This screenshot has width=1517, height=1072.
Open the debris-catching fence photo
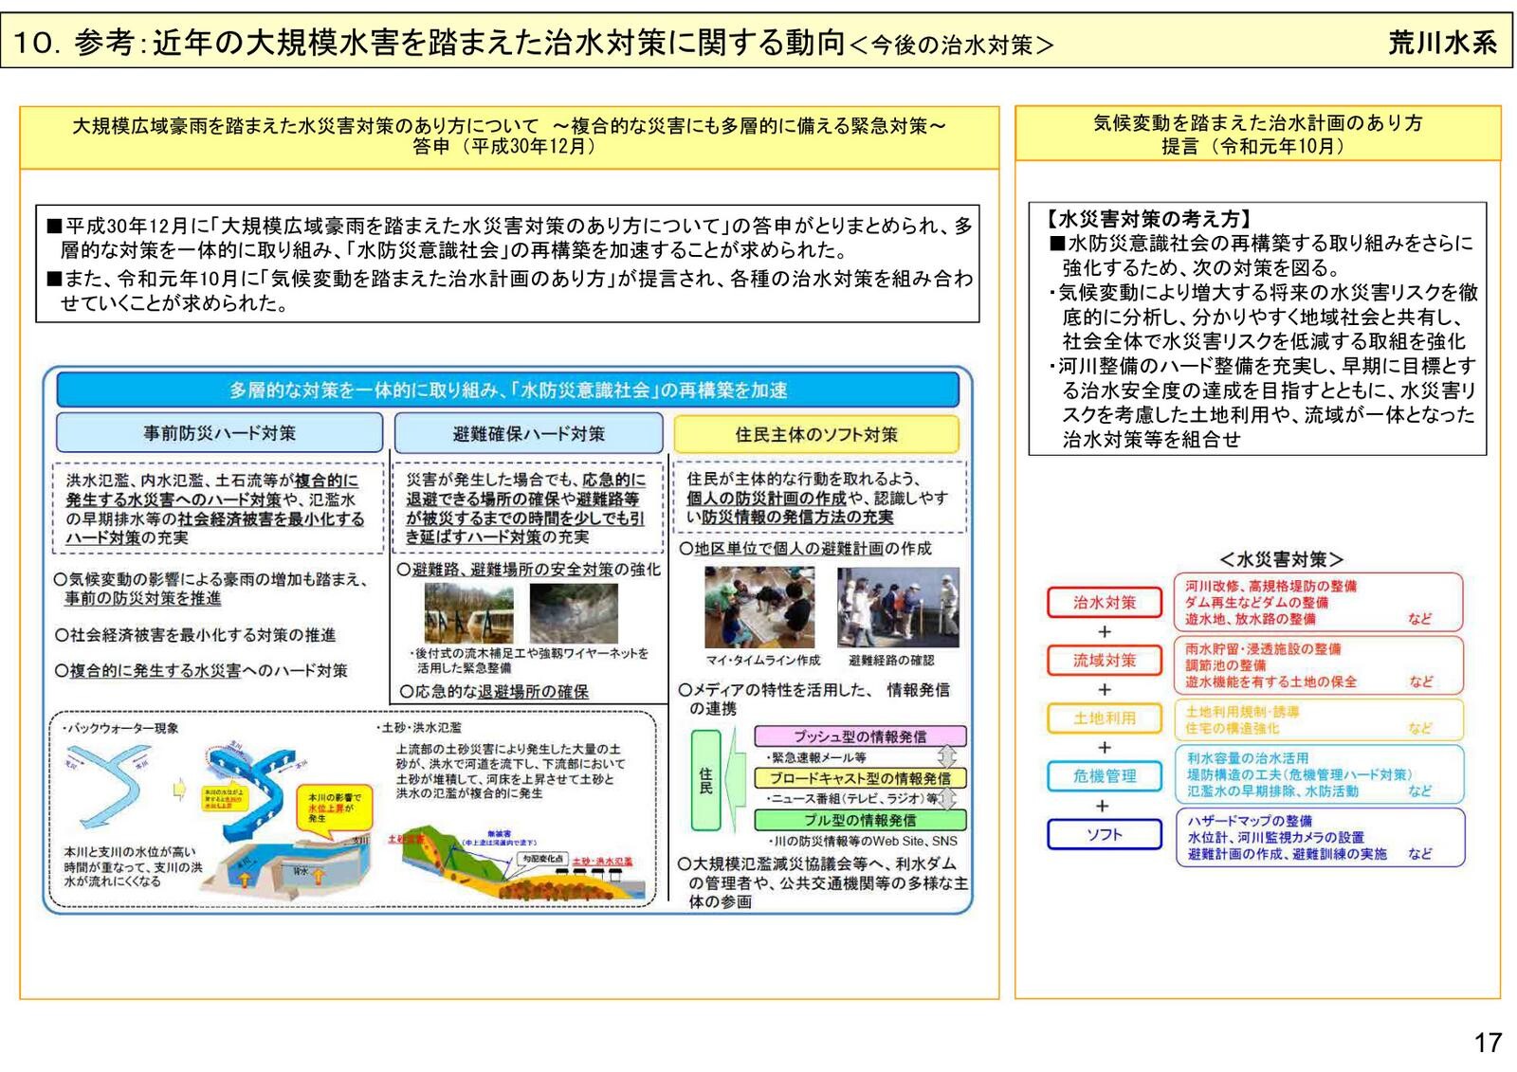click(x=468, y=613)
